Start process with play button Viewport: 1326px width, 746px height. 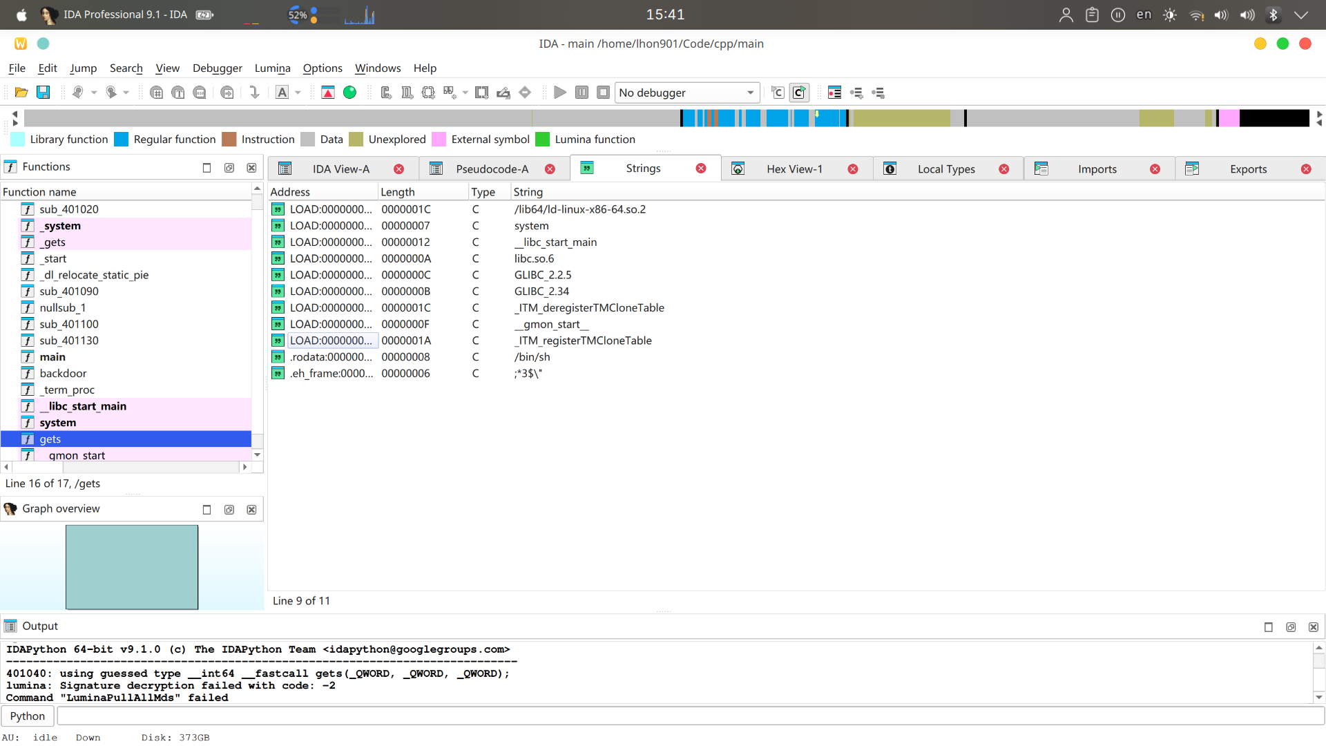[560, 93]
